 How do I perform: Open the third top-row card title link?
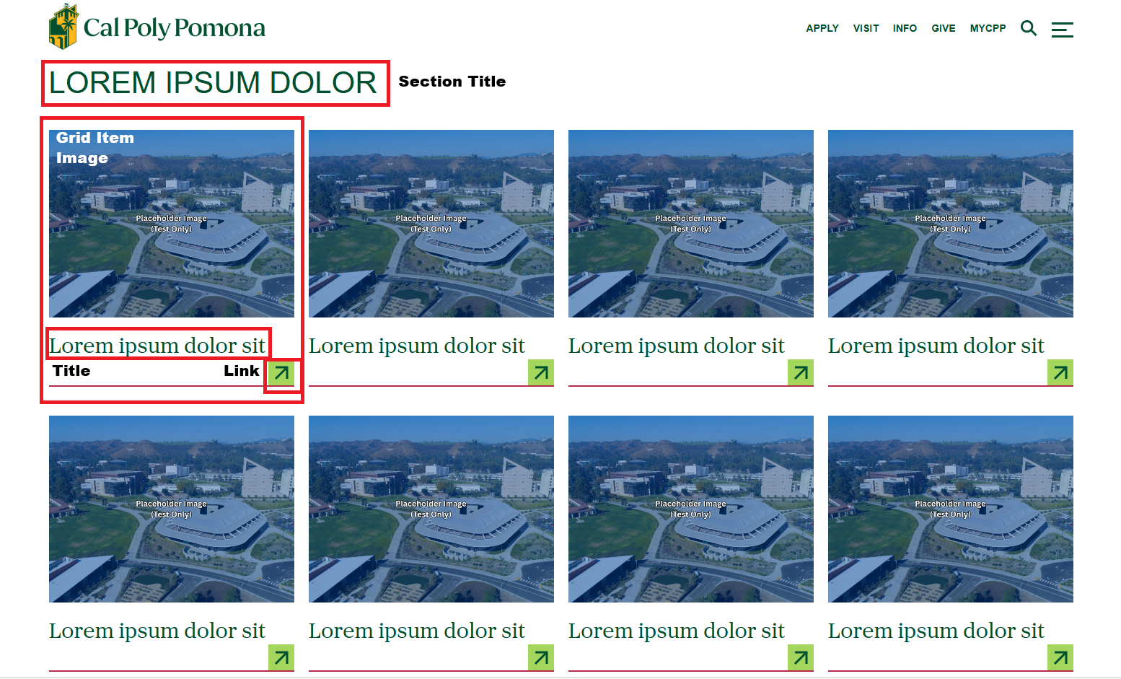[676, 346]
